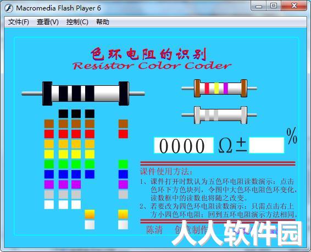Pick white swatch in first band column
The height and width of the screenshot is (252, 311).
point(49,205)
